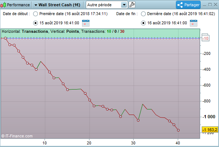Select the Dernière date radio button
Viewport: 219px width, 147px height.
pos(143,14)
